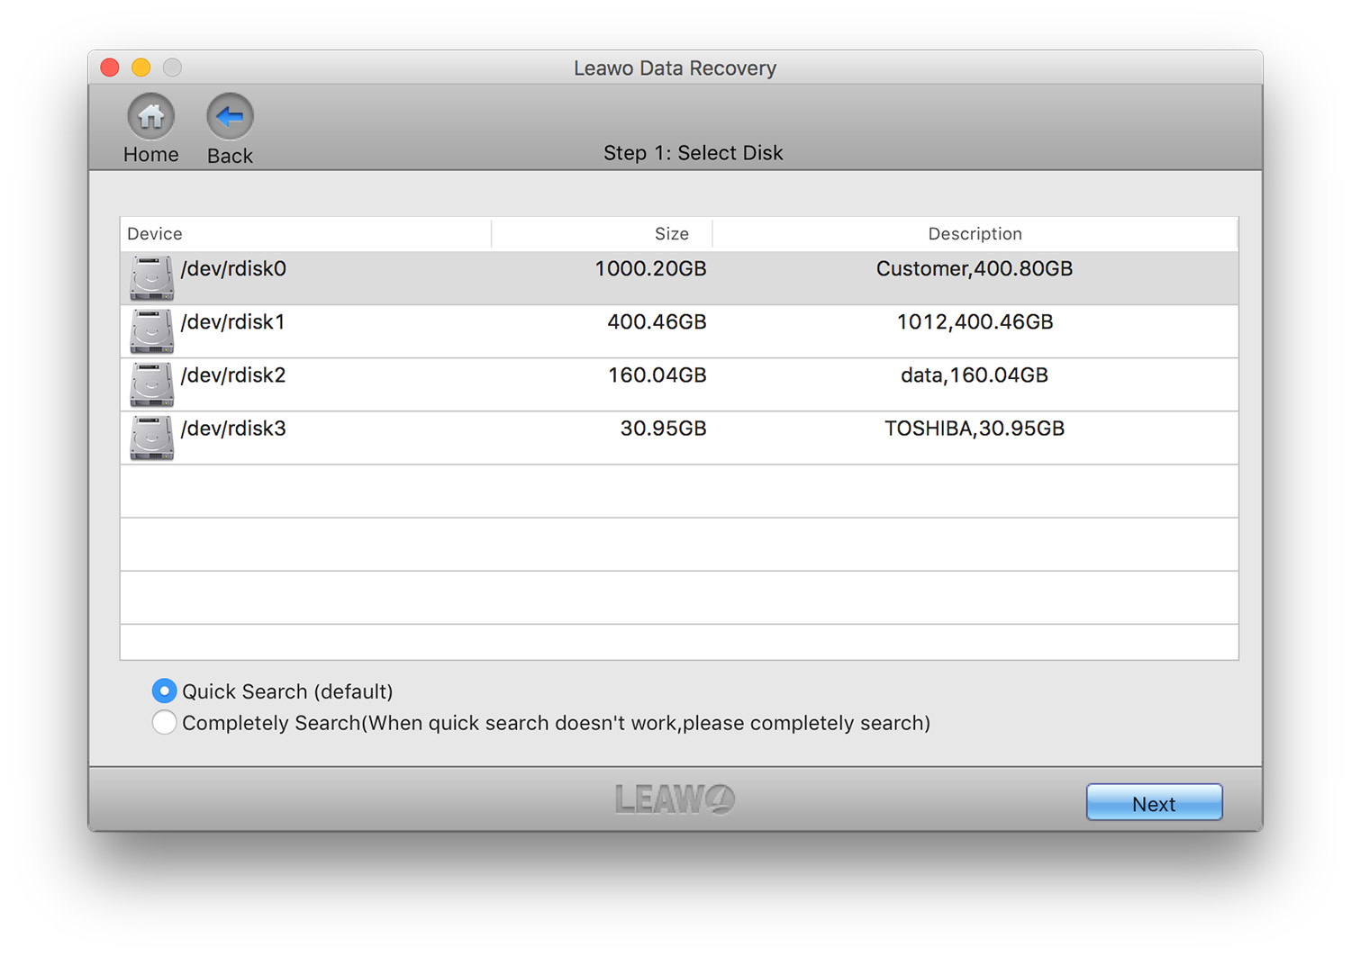The image size is (1351, 957).
Task: Sort by the Device column header
Action: [155, 234]
